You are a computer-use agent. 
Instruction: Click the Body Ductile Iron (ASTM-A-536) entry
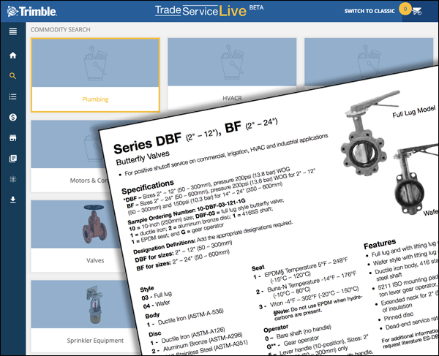185,318
